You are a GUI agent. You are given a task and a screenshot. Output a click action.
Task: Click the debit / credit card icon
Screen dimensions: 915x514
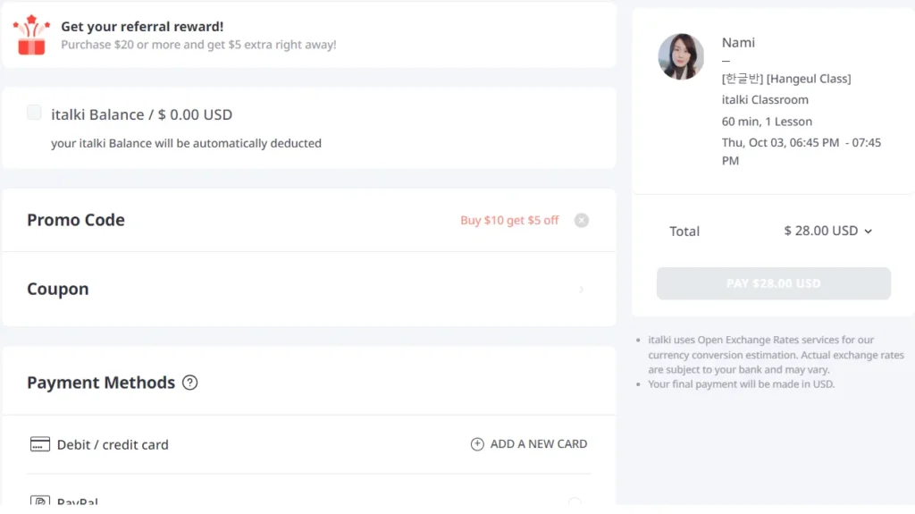tap(39, 444)
